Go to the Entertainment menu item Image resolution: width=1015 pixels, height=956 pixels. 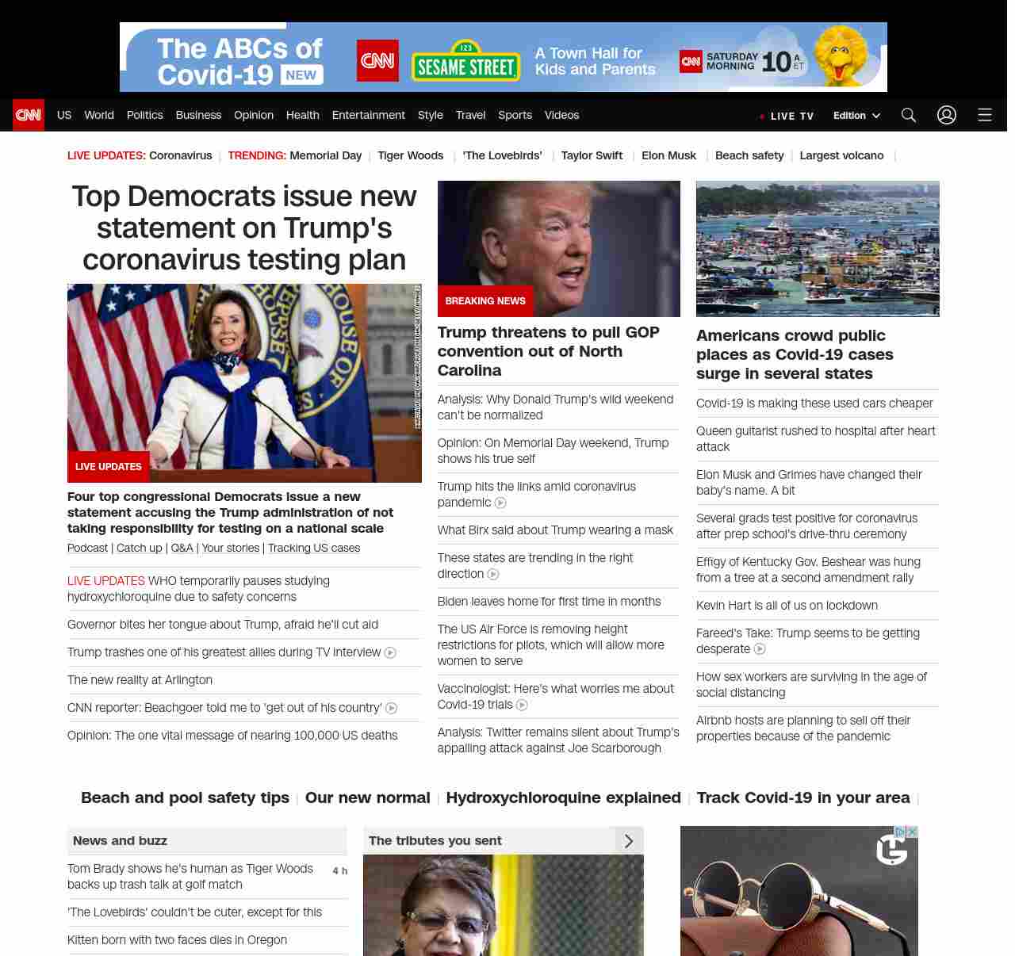pos(368,115)
